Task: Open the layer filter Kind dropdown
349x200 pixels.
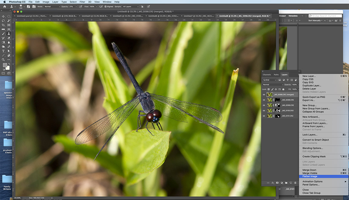Action: (x=270, y=80)
